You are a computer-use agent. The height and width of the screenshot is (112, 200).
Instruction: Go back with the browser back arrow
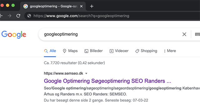point(1,16)
